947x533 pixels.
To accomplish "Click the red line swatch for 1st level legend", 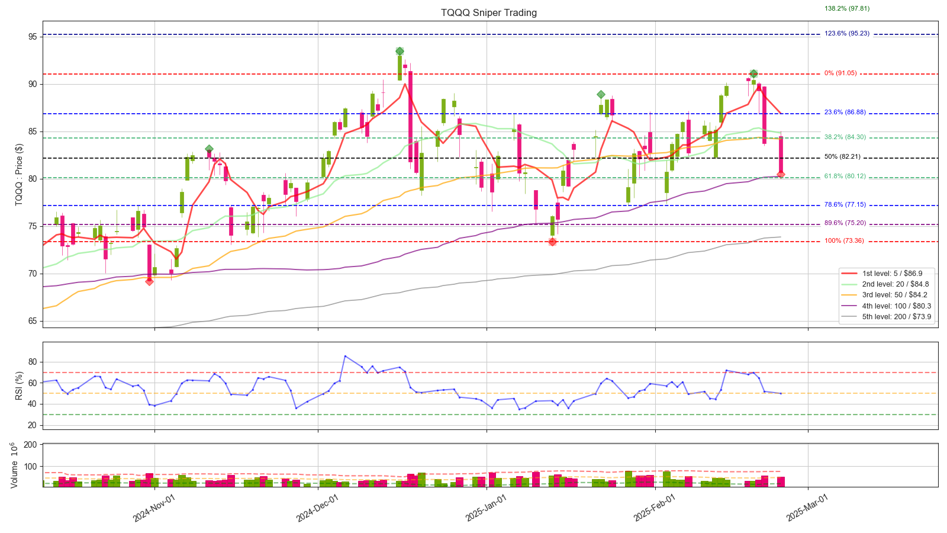I will (849, 274).
